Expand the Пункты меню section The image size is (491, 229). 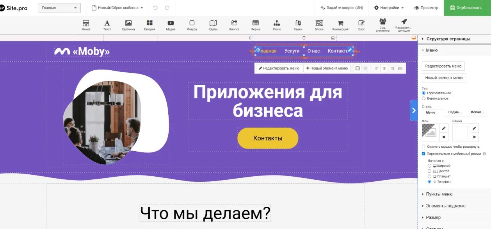(x=439, y=194)
